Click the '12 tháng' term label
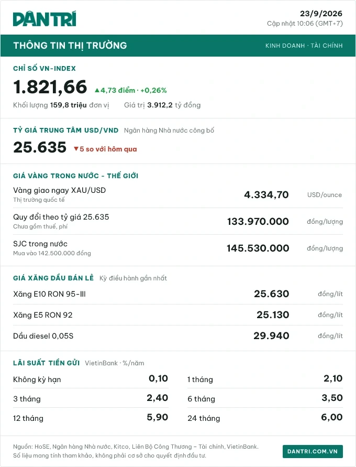This screenshot has width=356, height=467. 28,418
